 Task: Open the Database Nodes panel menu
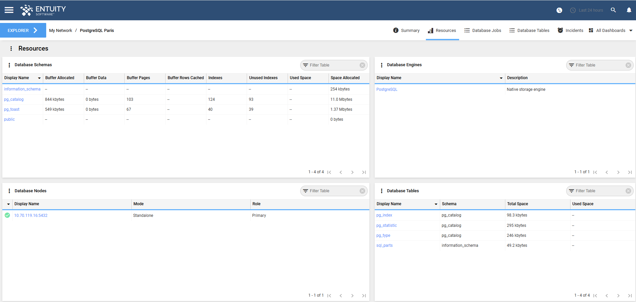point(9,191)
